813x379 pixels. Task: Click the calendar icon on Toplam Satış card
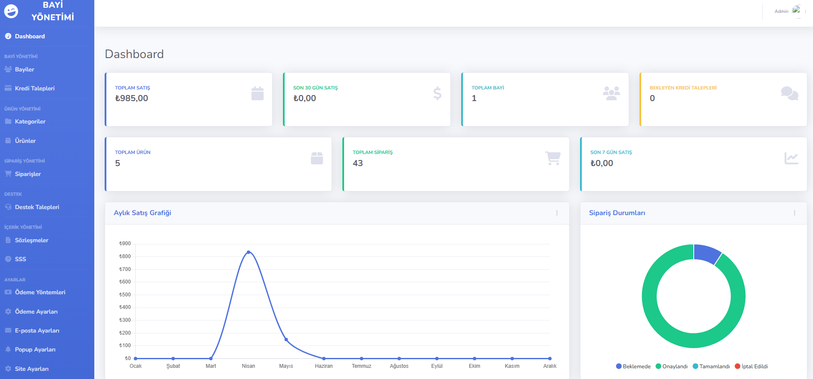coord(258,93)
